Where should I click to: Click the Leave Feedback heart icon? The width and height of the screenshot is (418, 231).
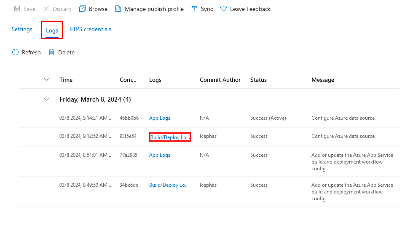(223, 9)
